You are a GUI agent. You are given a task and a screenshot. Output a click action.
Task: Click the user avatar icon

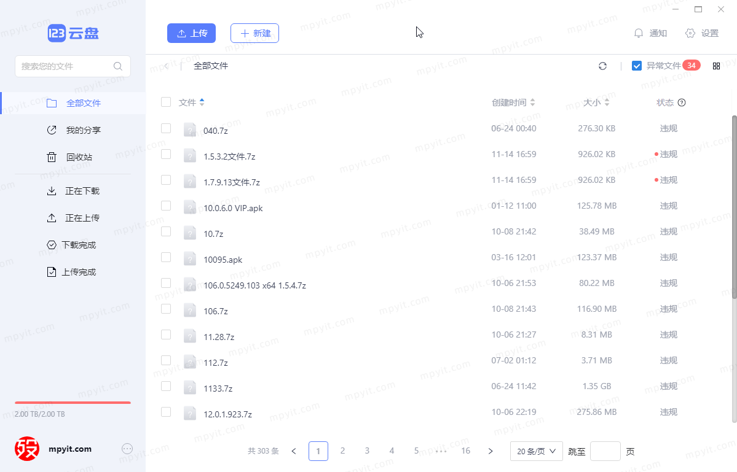point(27,449)
